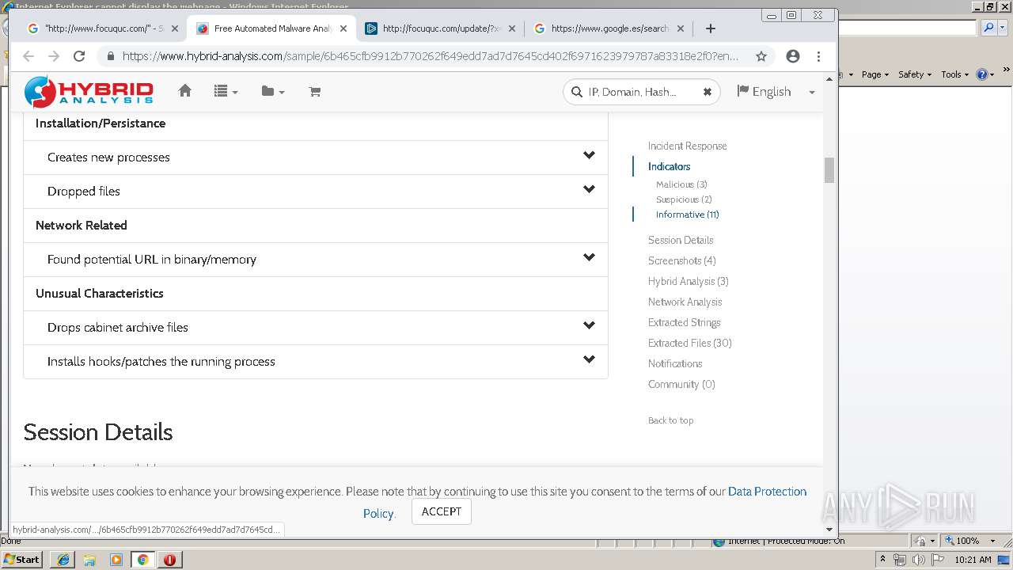Click the Chrome back arrow

pyautogui.click(x=28, y=56)
